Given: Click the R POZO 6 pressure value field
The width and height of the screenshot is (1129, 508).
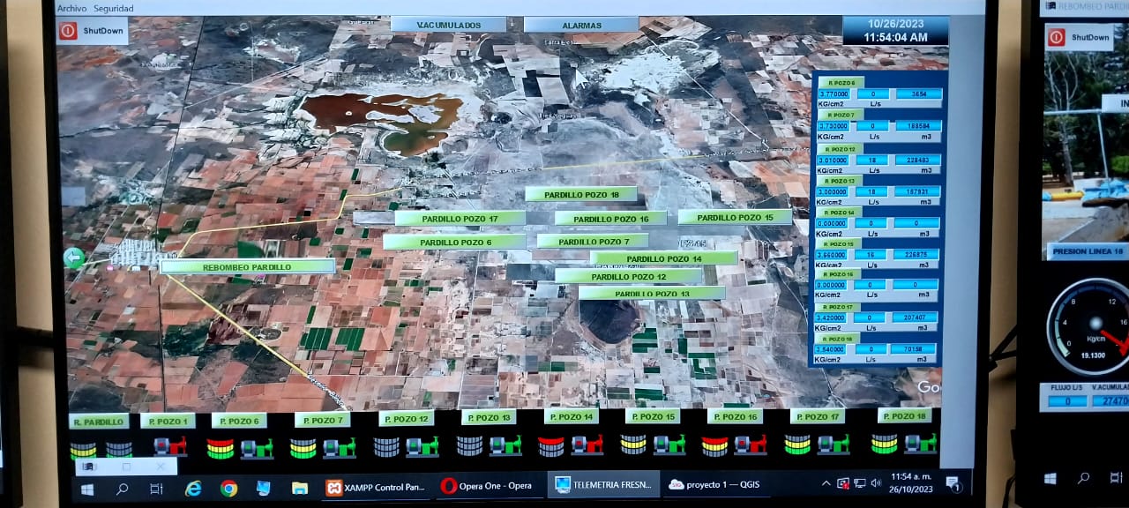Looking at the screenshot, I should click(834, 93).
